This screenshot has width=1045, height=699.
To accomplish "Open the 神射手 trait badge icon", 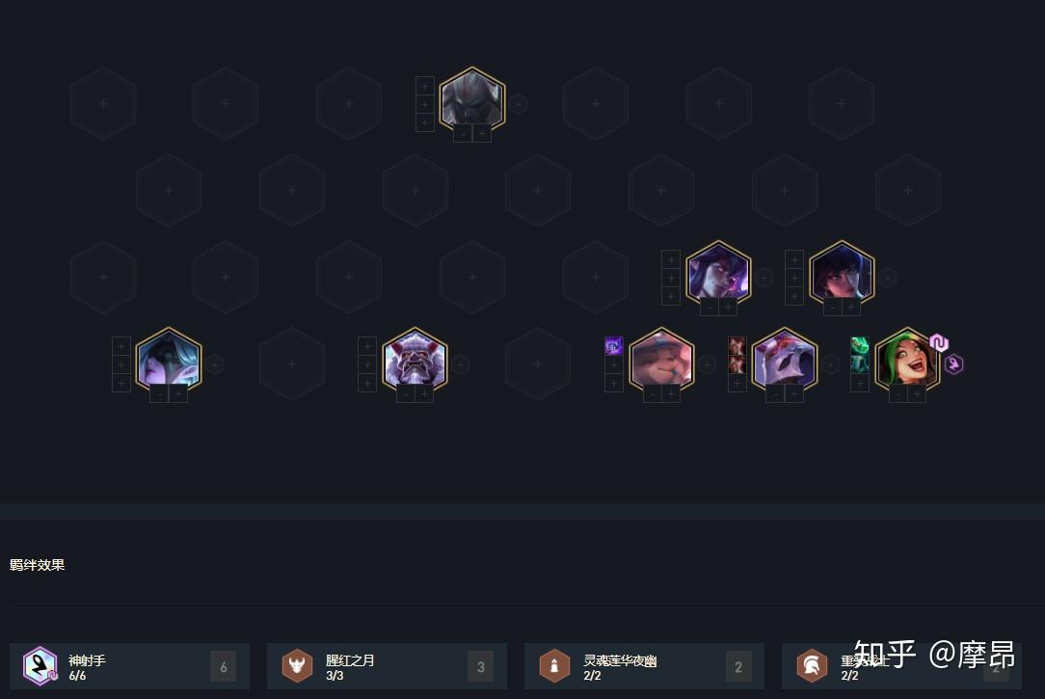I will click(x=40, y=665).
